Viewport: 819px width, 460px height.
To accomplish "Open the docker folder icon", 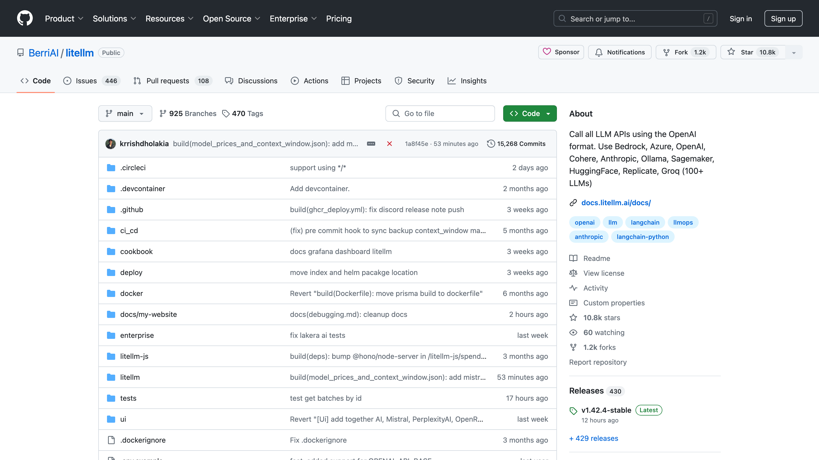I will coord(111,293).
